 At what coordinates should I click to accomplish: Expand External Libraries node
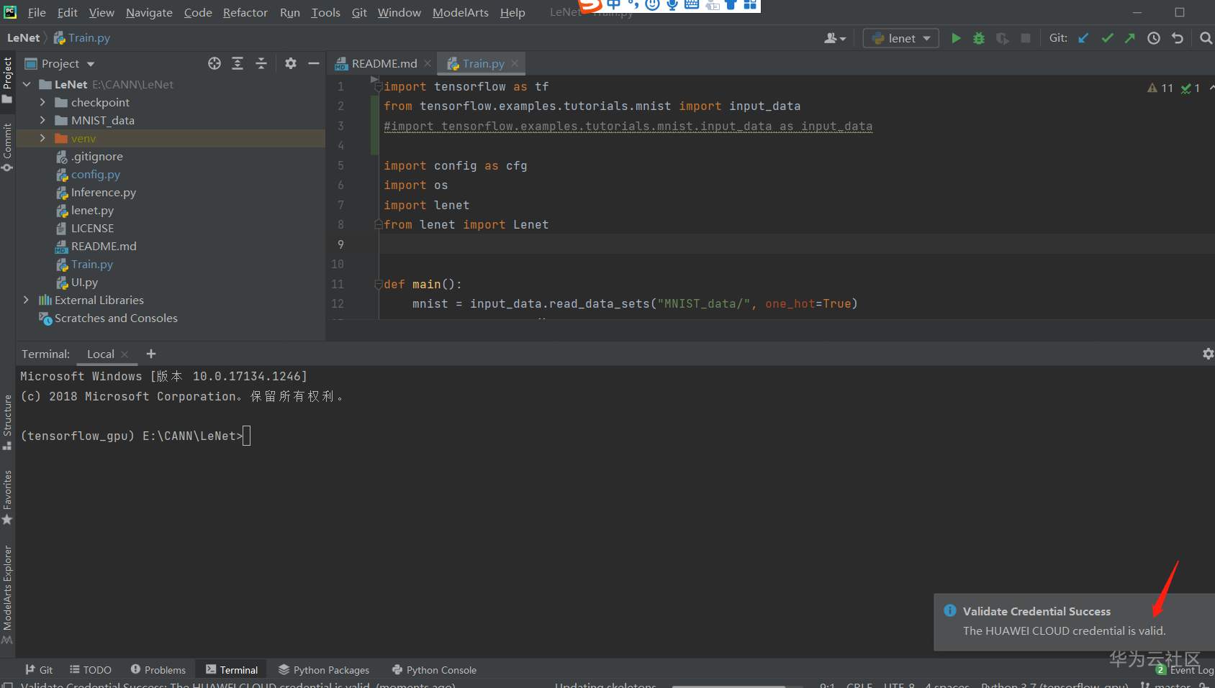[x=26, y=300]
